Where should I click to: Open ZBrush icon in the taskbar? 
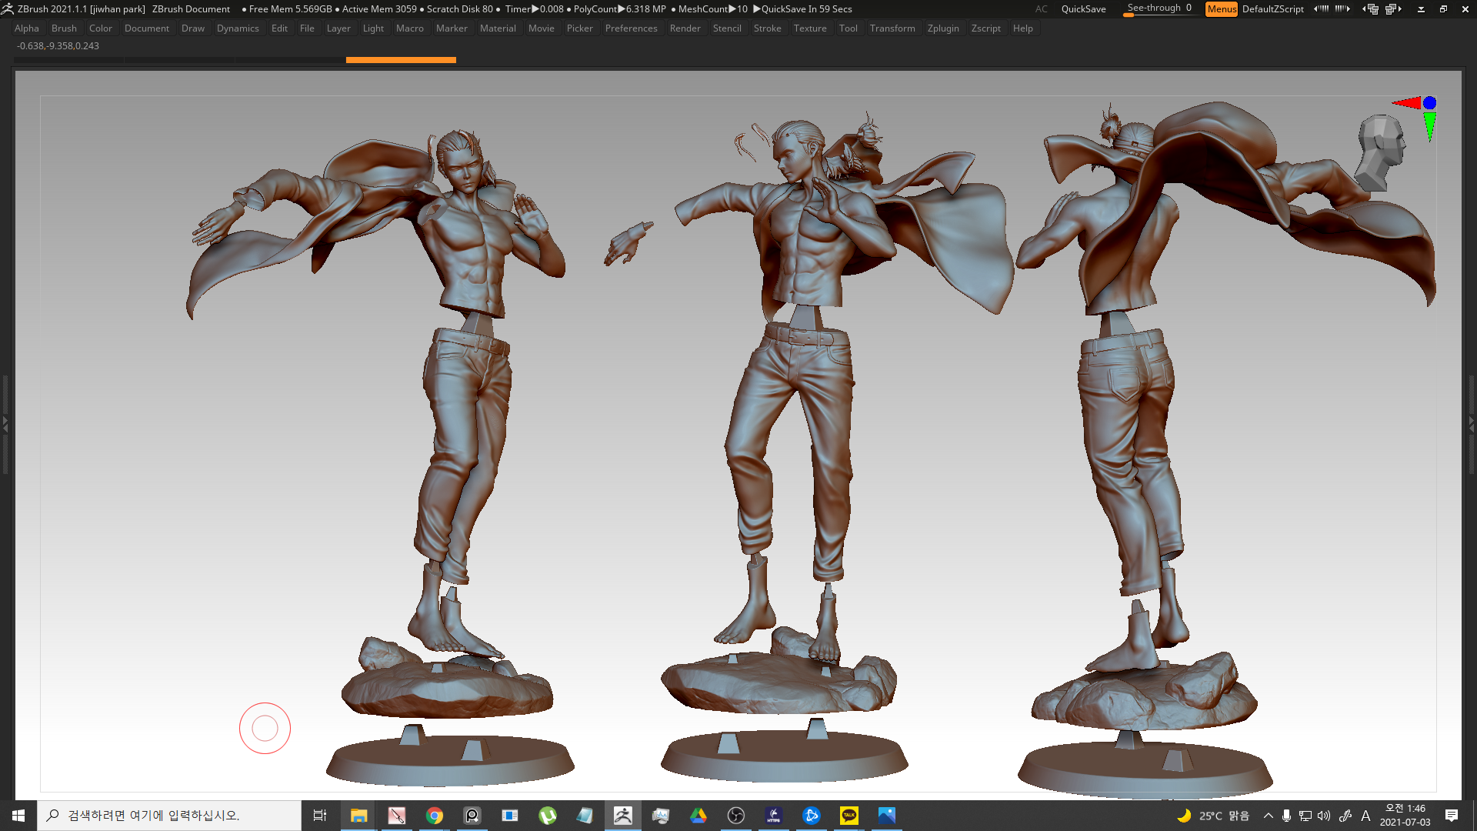coord(622,816)
